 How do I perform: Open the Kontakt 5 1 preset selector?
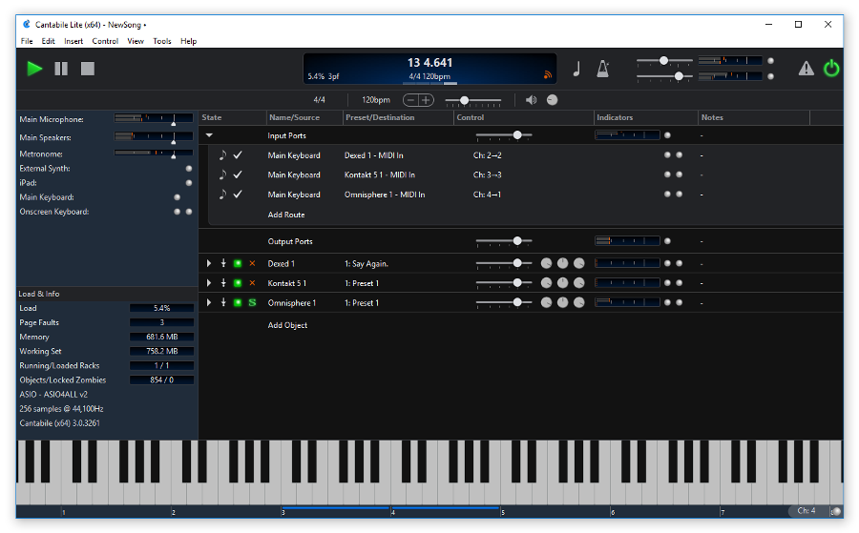pyautogui.click(x=361, y=283)
